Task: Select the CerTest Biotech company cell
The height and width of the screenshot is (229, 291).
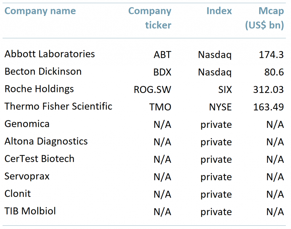Action: click(x=40, y=159)
